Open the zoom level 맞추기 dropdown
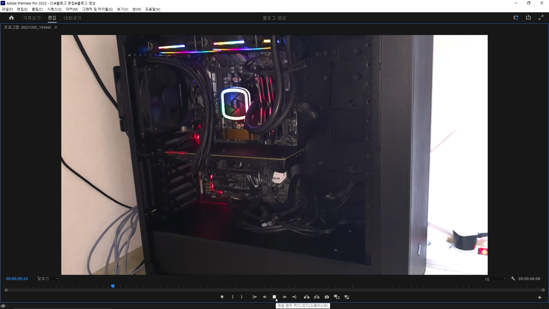 tap(48, 279)
